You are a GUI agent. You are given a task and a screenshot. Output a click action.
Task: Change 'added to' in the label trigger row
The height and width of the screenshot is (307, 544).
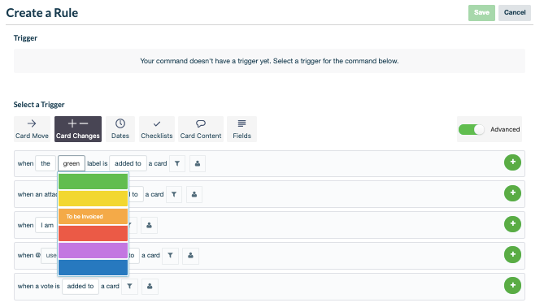(128, 163)
